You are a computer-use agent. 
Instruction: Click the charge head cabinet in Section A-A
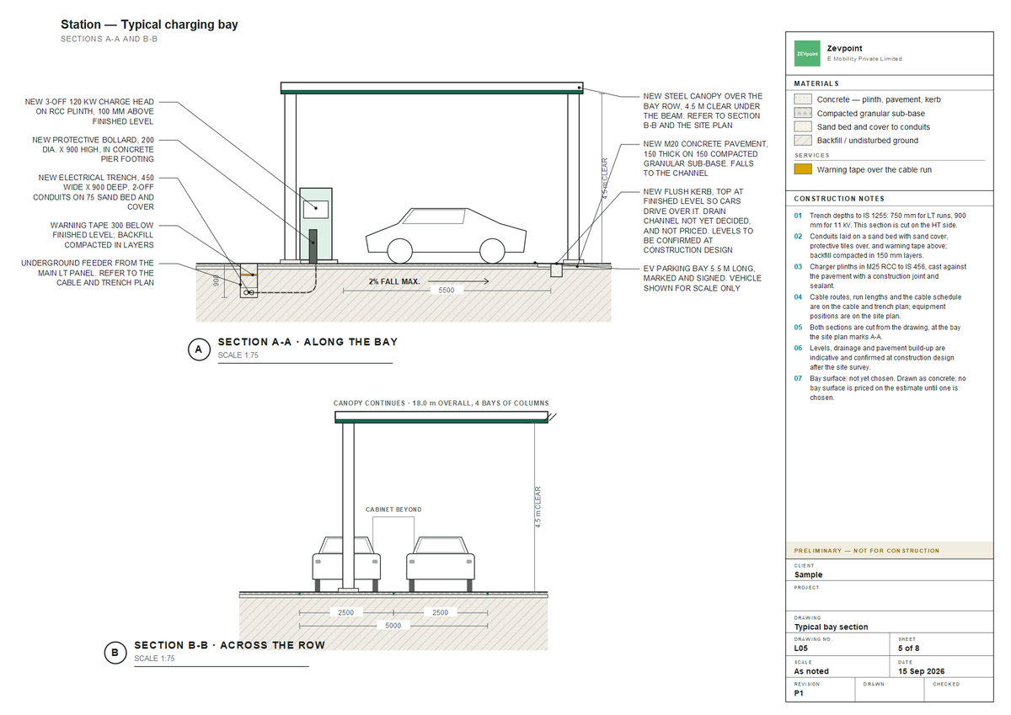tap(317, 223)
